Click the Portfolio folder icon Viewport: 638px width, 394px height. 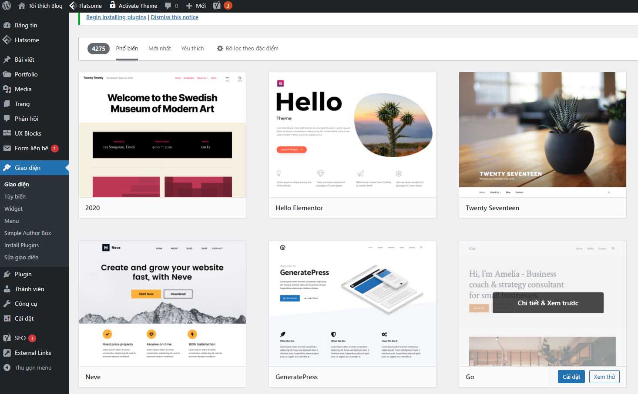(x=7, y=74)
